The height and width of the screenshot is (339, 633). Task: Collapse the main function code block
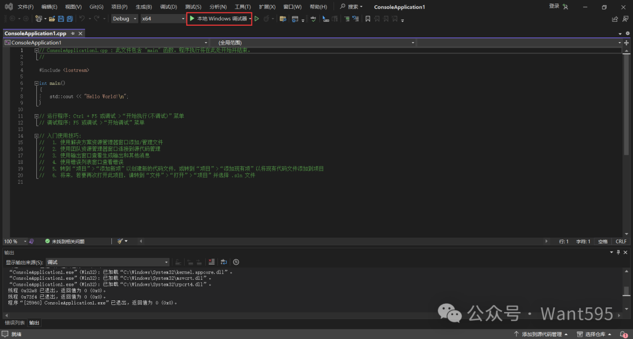[36, 83]
